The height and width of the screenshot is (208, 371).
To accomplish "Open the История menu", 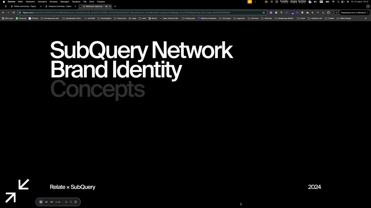I will tap(53, 2).
